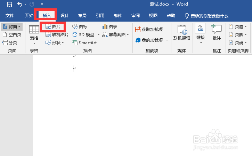Screen dimensions: 252x156
Task: Open the 布局 tab
Action: click(82, 16)
